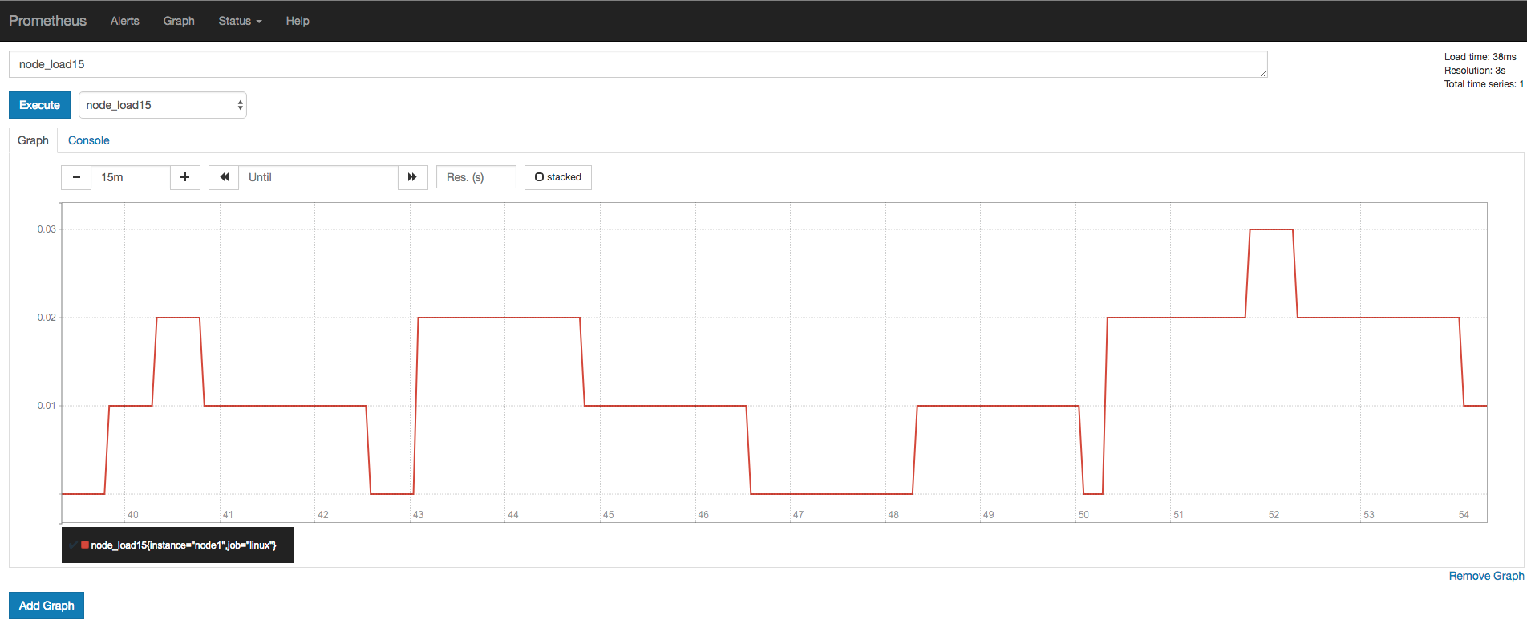Click the Res. (s) resolution input
Viewport: 1527px width, 632px height.
(476, 177)
